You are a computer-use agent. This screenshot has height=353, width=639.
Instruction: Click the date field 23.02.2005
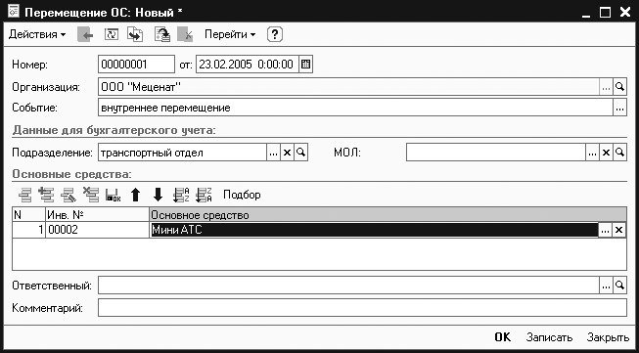(248, 65)
